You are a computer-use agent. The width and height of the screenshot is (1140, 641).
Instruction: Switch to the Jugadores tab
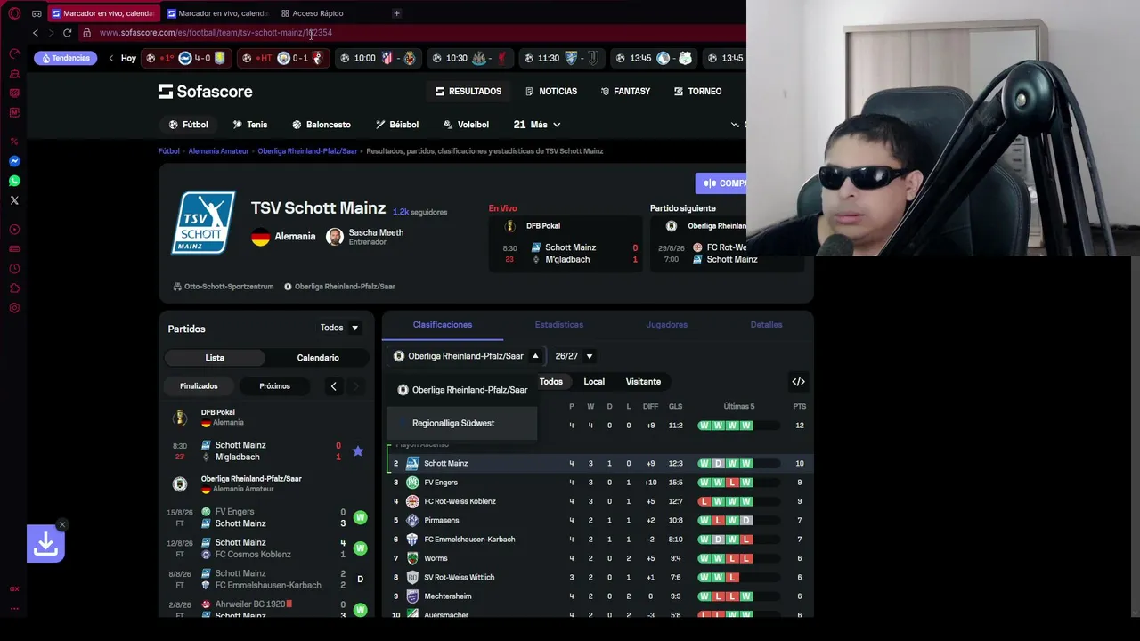click(666, 325)
